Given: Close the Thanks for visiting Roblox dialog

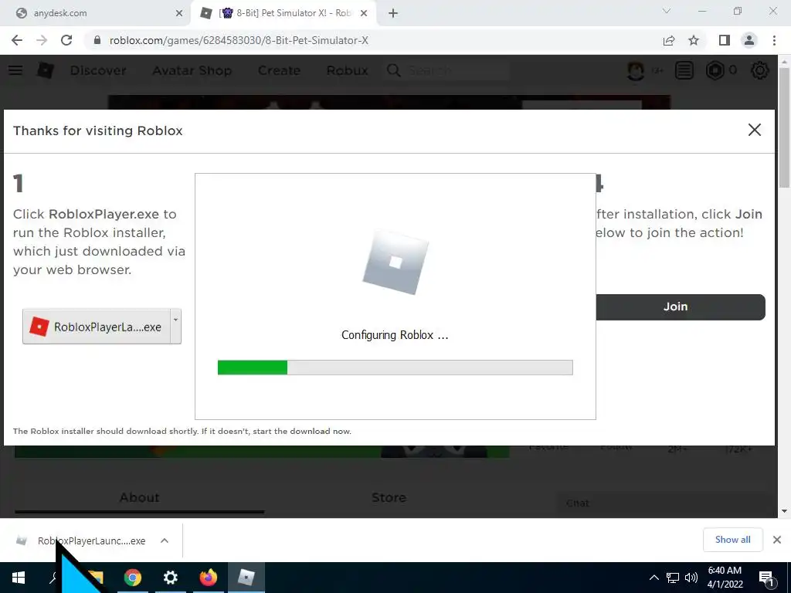Looking at the screenshot, I should click(754, 130).
